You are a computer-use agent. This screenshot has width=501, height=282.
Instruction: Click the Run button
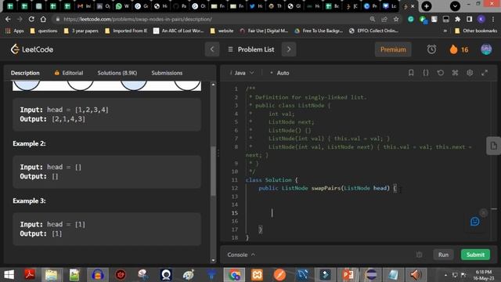443,255
